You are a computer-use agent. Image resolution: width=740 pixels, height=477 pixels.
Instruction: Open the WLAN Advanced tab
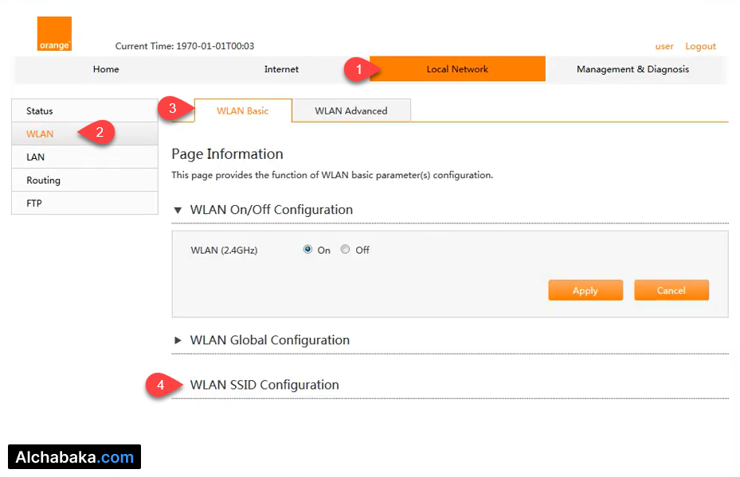pyautogui.click(x=351, y=111)
